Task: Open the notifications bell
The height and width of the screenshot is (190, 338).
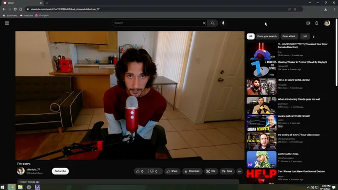Action: pos(317,23)
